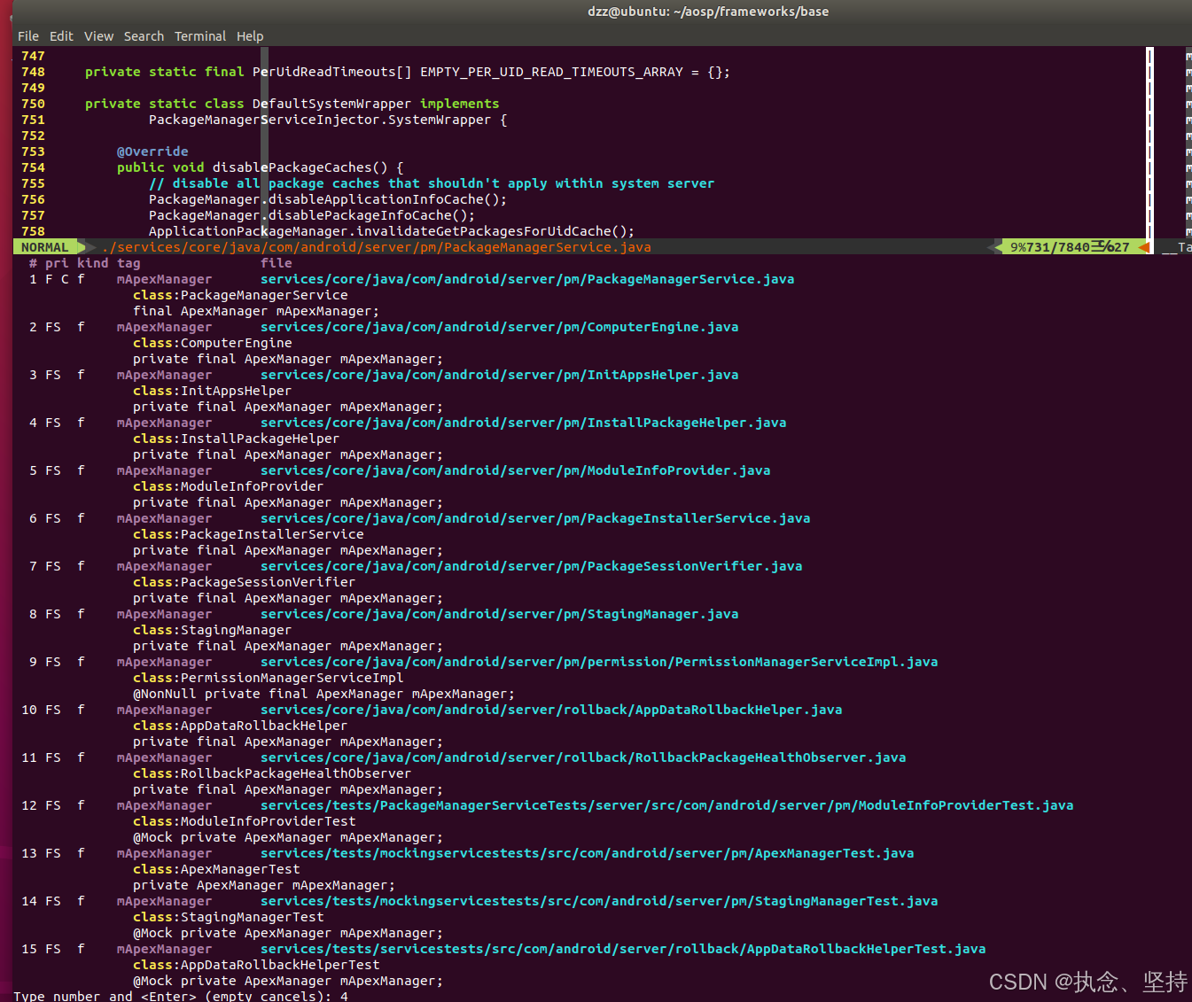Viewport: 1192px width, 1002px height.
Task: Click the vertical scrollbar of the code pane
Action: (x=1150, y=143)
